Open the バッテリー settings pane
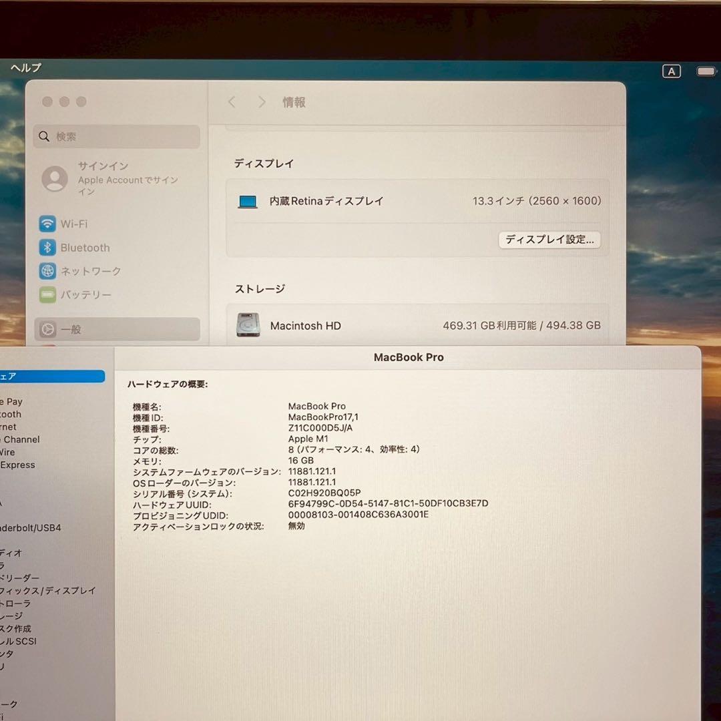The width and height of the screenshot is (721, 721). coord(85,294)
